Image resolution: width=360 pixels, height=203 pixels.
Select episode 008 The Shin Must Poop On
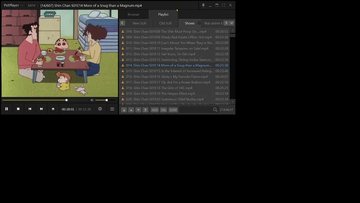click(175, 32)
